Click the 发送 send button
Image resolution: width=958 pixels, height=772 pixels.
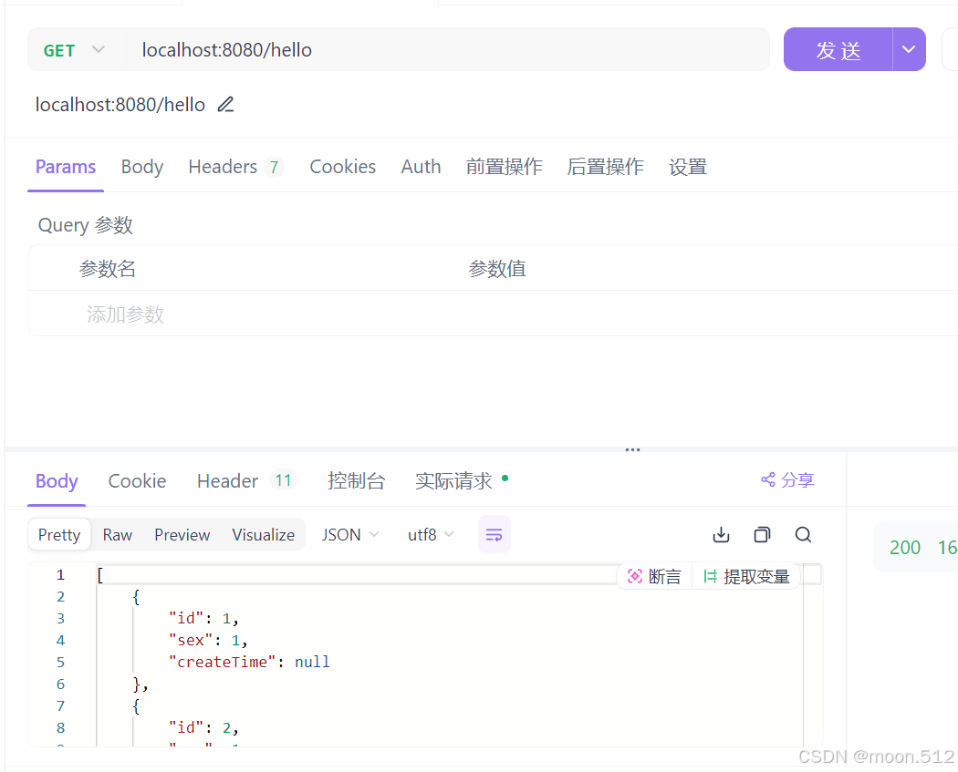coord(837,49)
